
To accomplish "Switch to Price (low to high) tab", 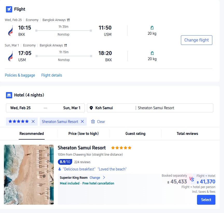I will click(84, 134).
